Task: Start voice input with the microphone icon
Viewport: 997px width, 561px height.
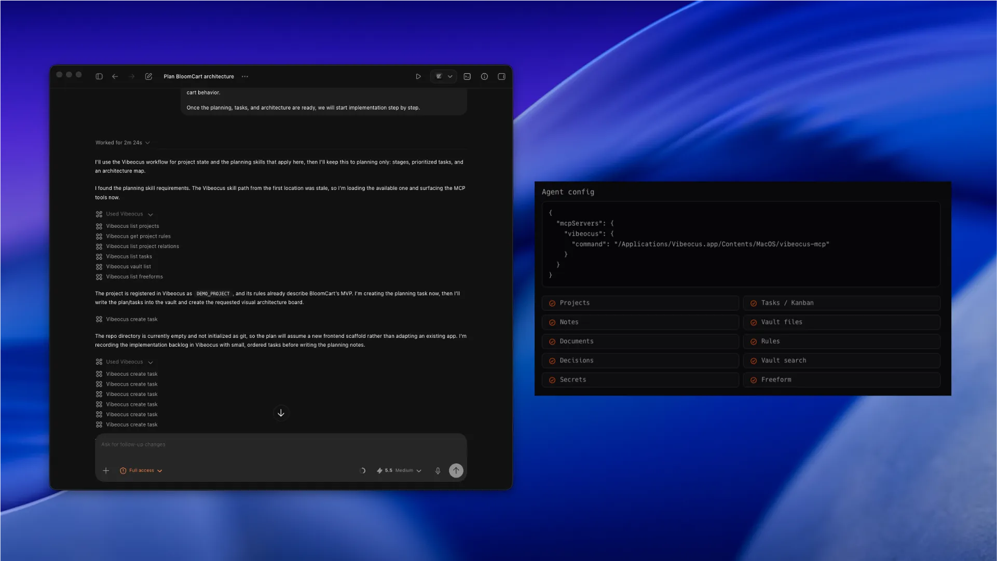Action: 438,471
